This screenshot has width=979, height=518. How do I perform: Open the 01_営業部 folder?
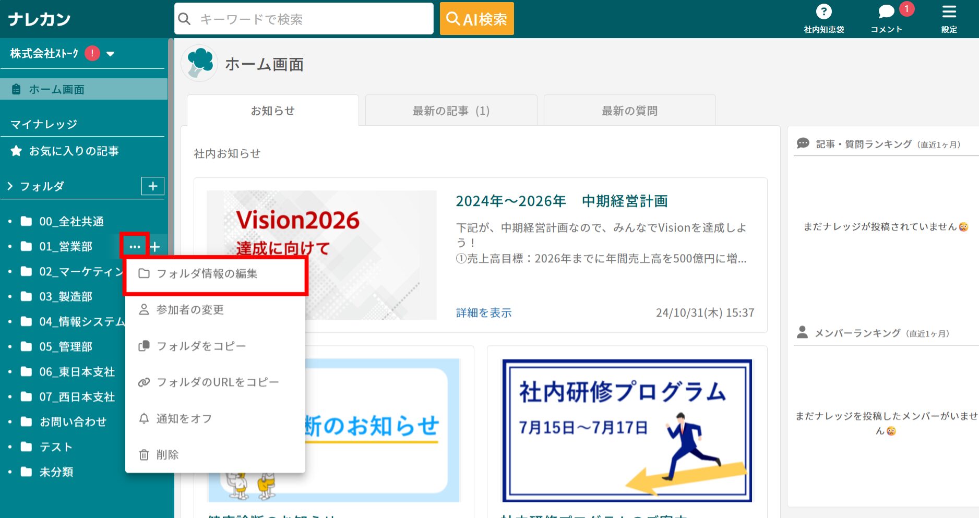point(66,246)
